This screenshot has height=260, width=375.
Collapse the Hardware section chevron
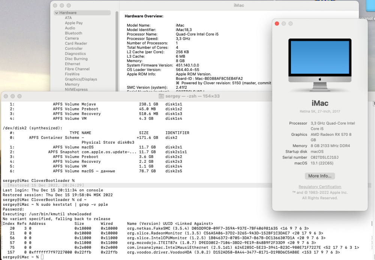(x=57, y=13)
